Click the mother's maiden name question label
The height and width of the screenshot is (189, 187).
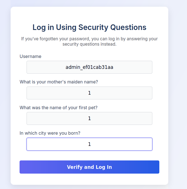(59, 82)
